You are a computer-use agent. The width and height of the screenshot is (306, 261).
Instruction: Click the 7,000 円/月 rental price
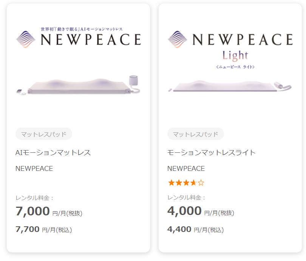pyautogui.click(x=48, y=212)
